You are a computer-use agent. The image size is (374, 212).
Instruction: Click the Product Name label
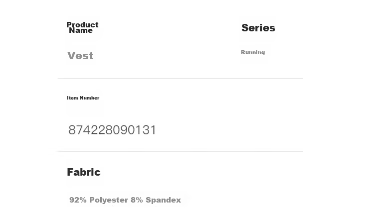(x=82, y=27)
